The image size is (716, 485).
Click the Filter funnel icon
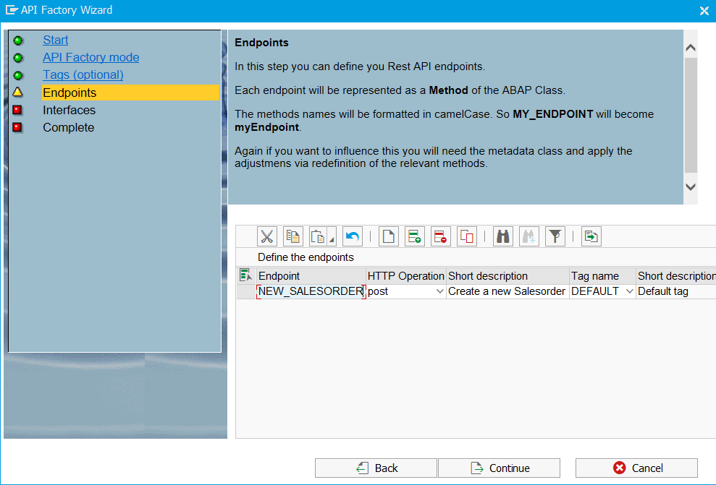(x=555, y=236)
